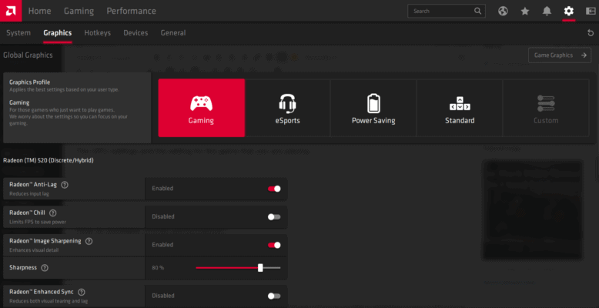Click Radeon (TM) 520 (Discrete/Hybrid) label
The image size is (599, 308).
[x=49, y=160]
